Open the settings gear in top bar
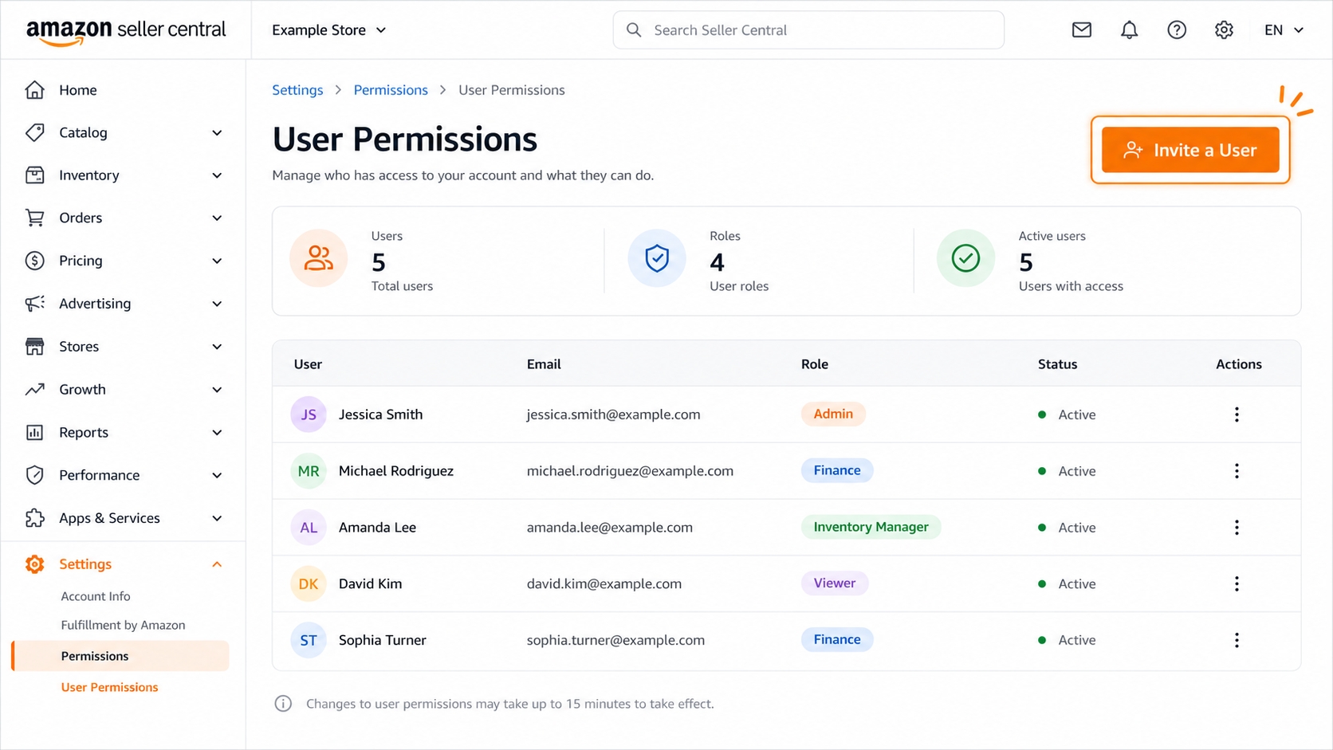Screen dimensions: 1333x750 tap(1224, 30)
